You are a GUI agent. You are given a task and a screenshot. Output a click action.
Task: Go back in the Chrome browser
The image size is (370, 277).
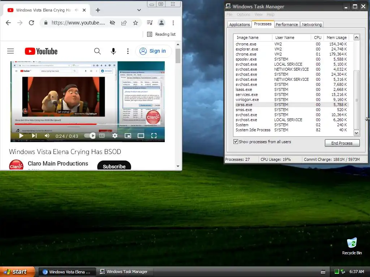coord(8,23)
